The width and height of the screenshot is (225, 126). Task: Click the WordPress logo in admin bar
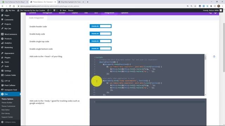click(2, 10)
